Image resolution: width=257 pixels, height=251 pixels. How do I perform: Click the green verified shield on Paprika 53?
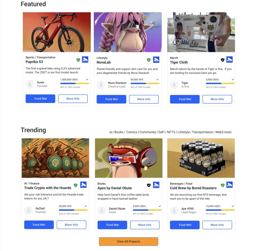78,60
